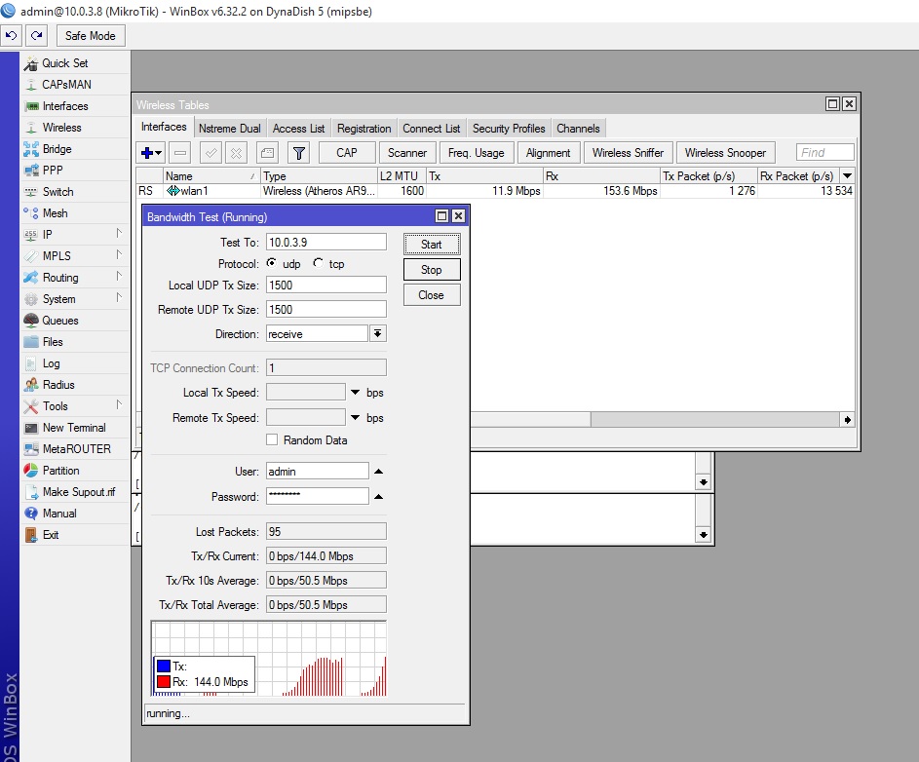This screenshot has height=762, width=919.
Task: Click the redo arrow icon in top toolbar
Action: (x=37, y=36)
